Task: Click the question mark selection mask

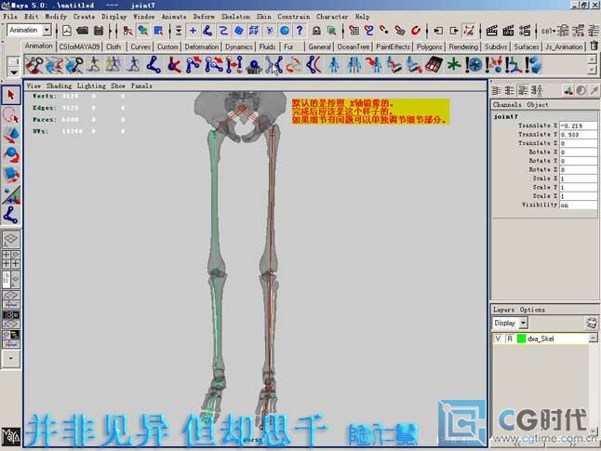Action: tap(300, 31)
